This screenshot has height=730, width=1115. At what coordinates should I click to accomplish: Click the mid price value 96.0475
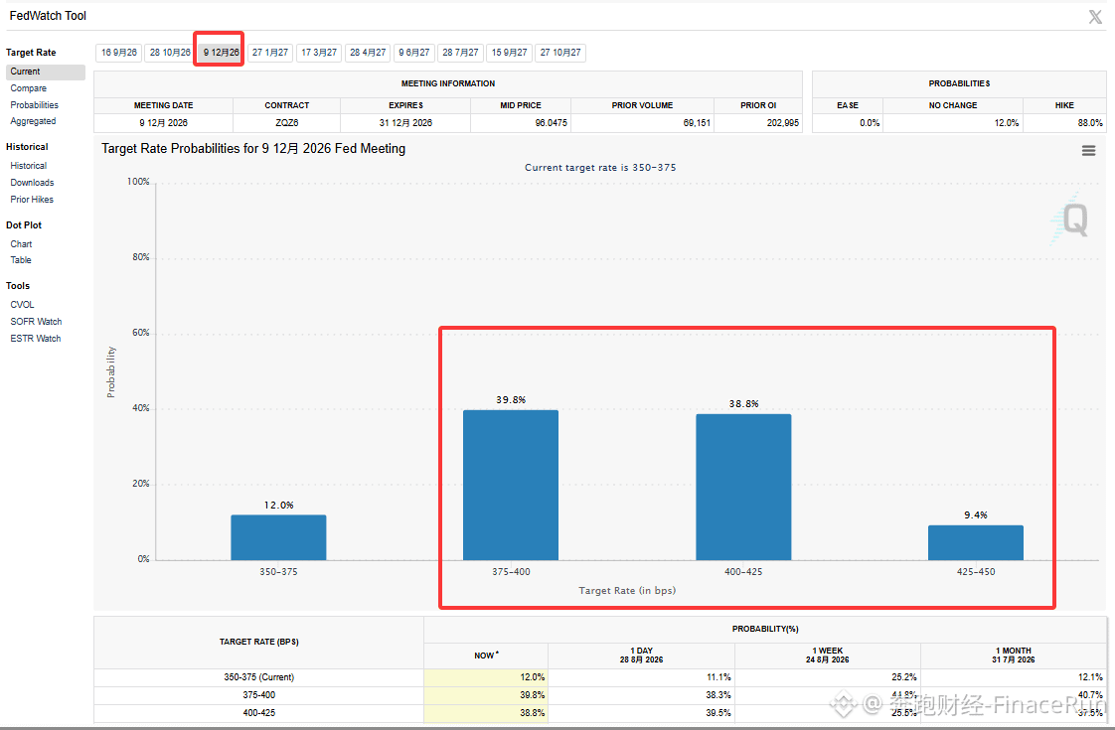552,123
